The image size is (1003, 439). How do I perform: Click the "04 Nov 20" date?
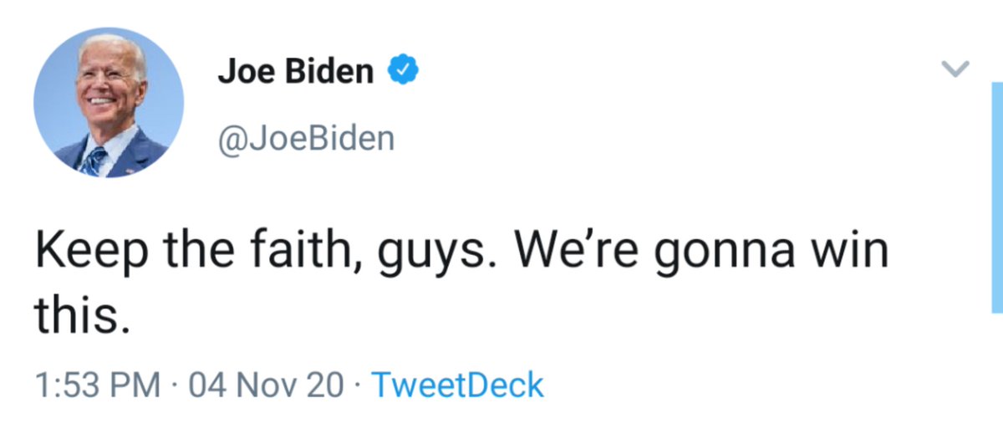(267, 385)
